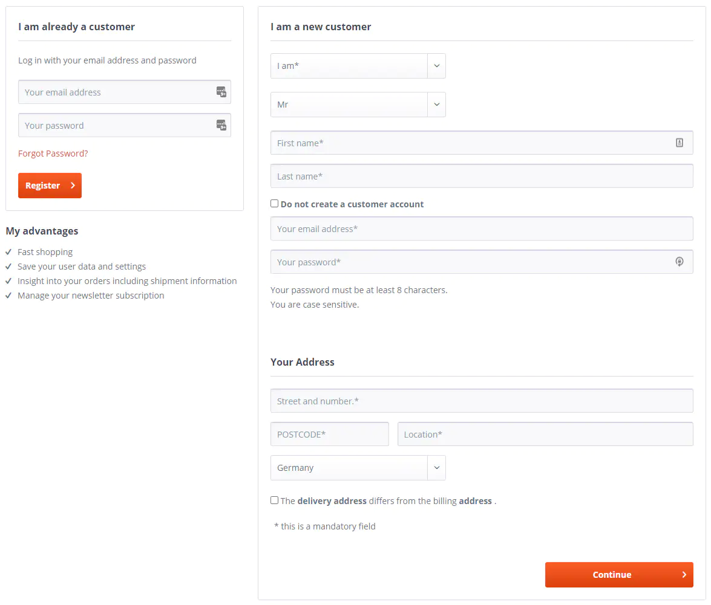The height and width of the screenshot is (605, 711).
Task: Click the Forgot Password? link
Action: pos(53,154)
